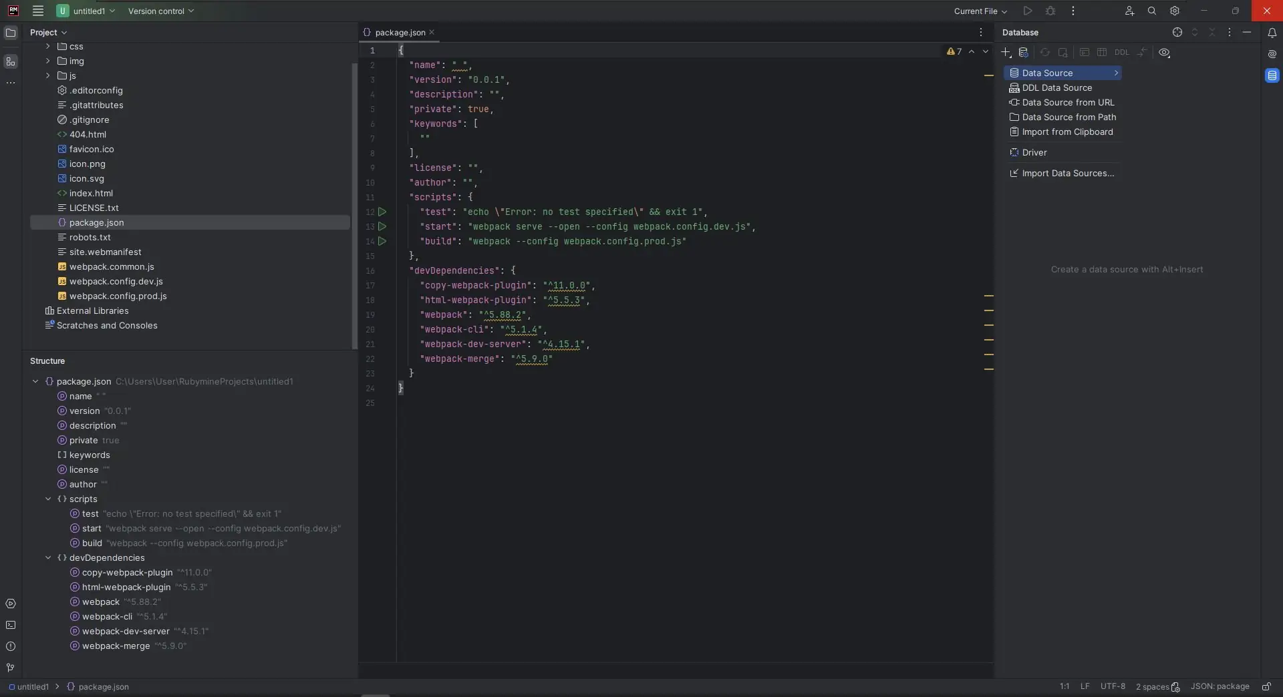Viewport: 1283px width, 697px height.
Task: Click the New plus icon in Database toolbar
Action: point(1006,53)
